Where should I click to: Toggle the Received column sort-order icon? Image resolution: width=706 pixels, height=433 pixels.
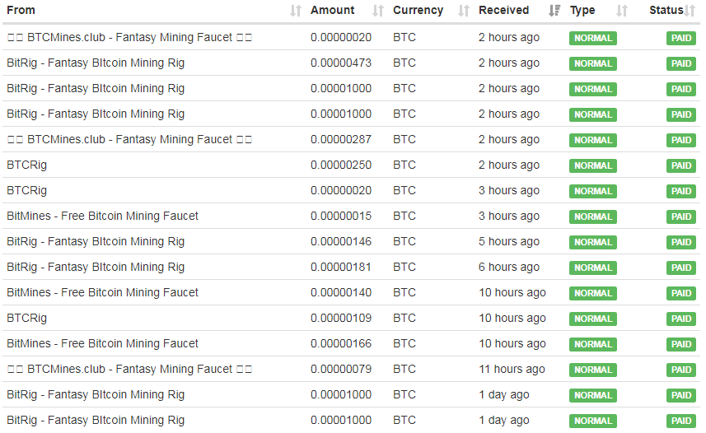point(554,11)
